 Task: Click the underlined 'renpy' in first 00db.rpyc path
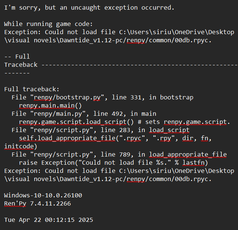(x=136, y=40)
